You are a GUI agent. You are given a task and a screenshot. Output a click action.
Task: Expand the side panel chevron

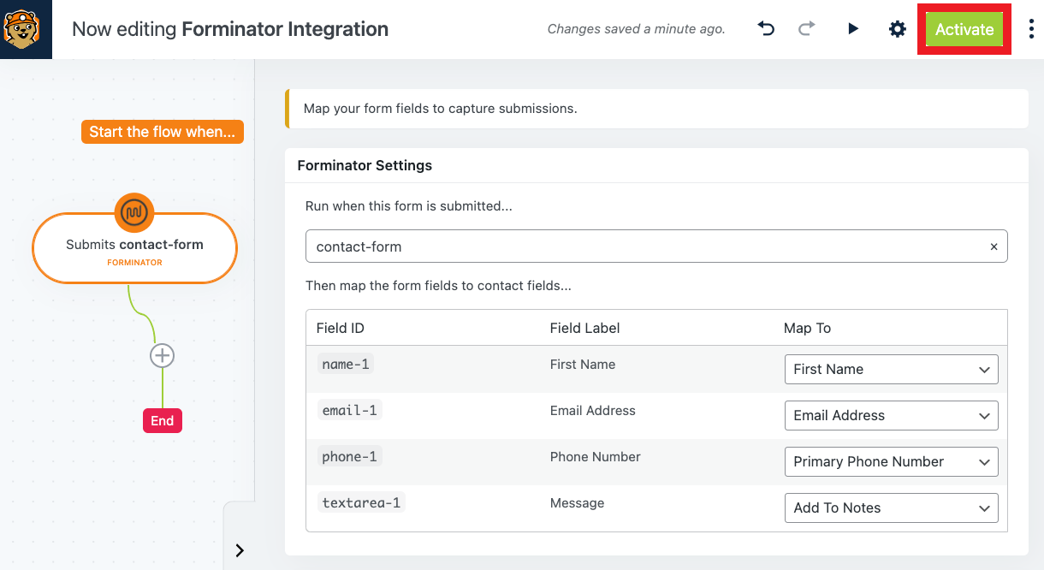pyautogui.click(x=240, y=550)
